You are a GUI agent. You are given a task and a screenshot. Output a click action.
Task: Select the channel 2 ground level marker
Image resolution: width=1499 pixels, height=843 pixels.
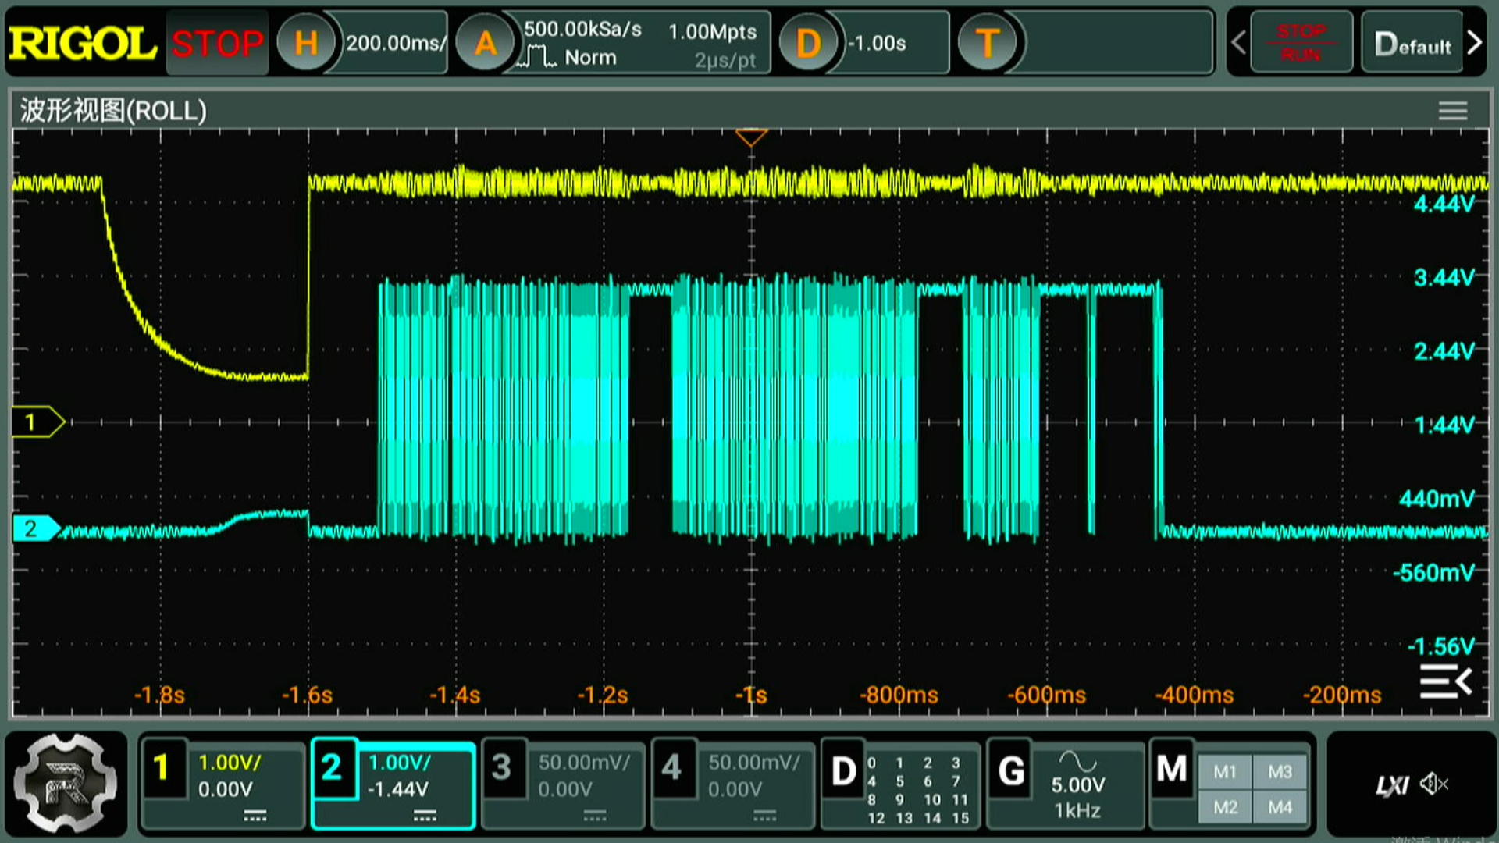pos(36,528)
